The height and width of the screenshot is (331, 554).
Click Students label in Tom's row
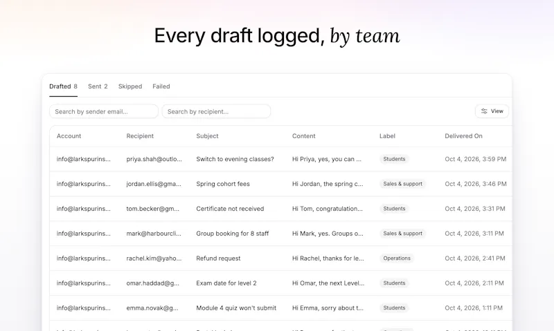coord(394,209)
